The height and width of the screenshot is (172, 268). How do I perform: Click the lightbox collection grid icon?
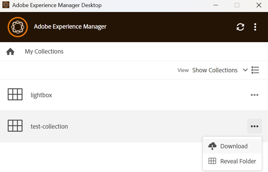[15, 95]
